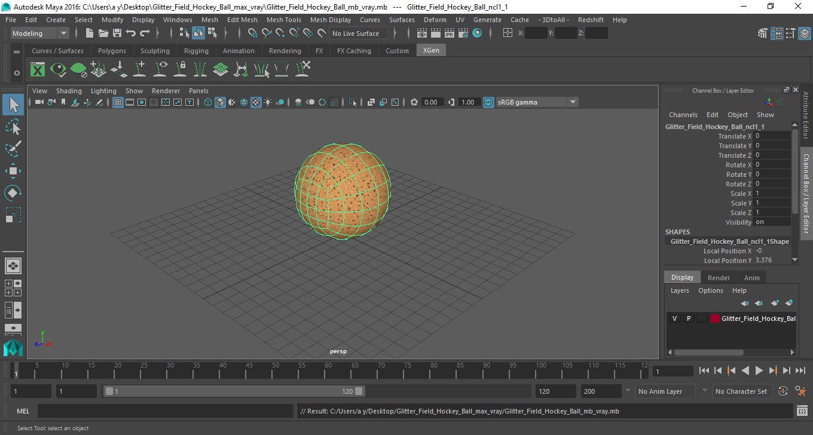This screenshot has width=813, height=435.
Task: Open the layer editor Options menu
Action: (710, 290)
